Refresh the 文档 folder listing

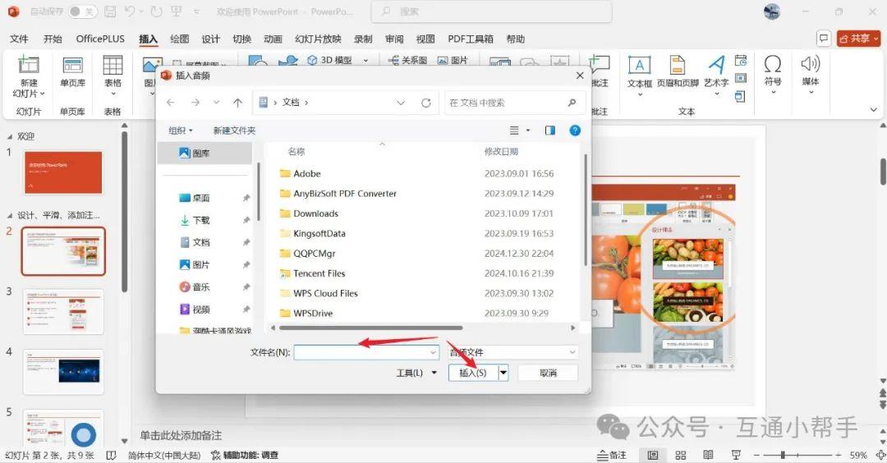pos(426,103)
